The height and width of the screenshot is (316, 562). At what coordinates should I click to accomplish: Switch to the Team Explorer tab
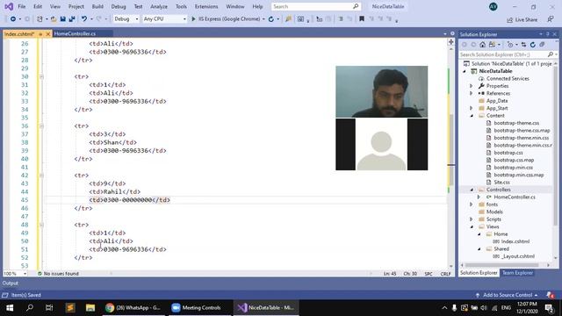(517, 273)
